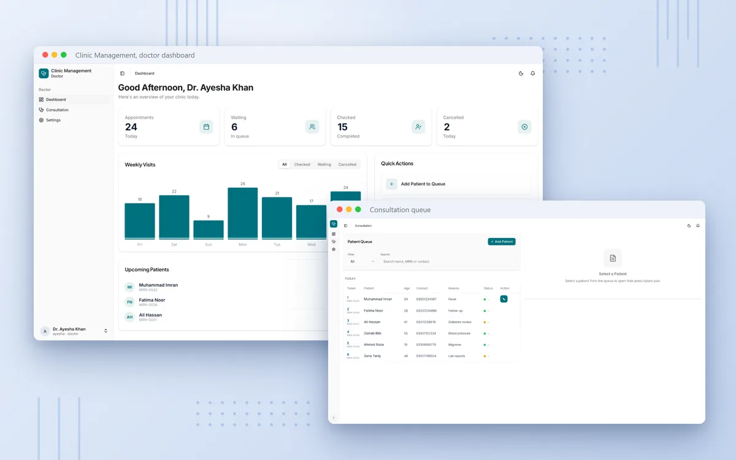The width and height of the screenshot is (736, 460).
Task: Click the Dashboard grid icon in dashboard sidebar
Action: tap(41, 99)
